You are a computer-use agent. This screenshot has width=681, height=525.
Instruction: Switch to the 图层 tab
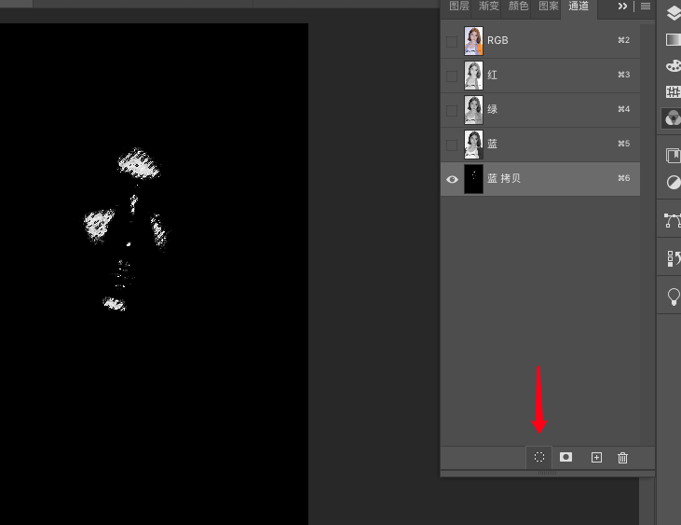pyautogui.click(x=459, y=7)
